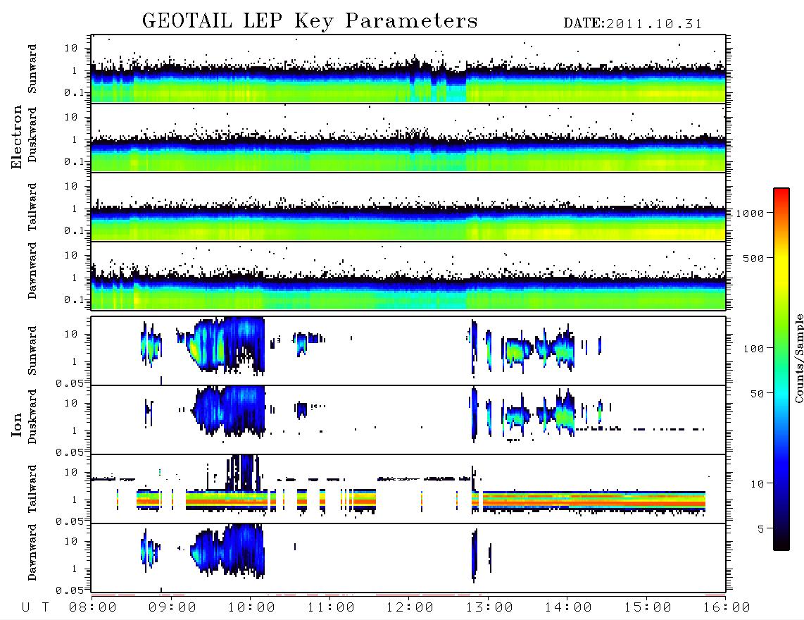Click inside the Electron Dawnward spectrogram panel
This screenshot has width=804, height=620.
(x=408, y=275)
